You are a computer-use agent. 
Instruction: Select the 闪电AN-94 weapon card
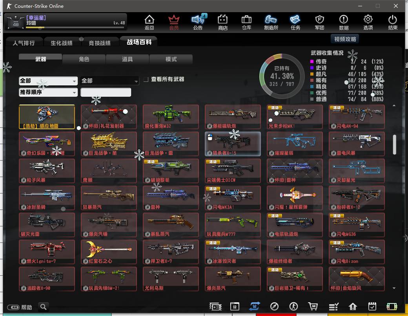tap(357, 117)
